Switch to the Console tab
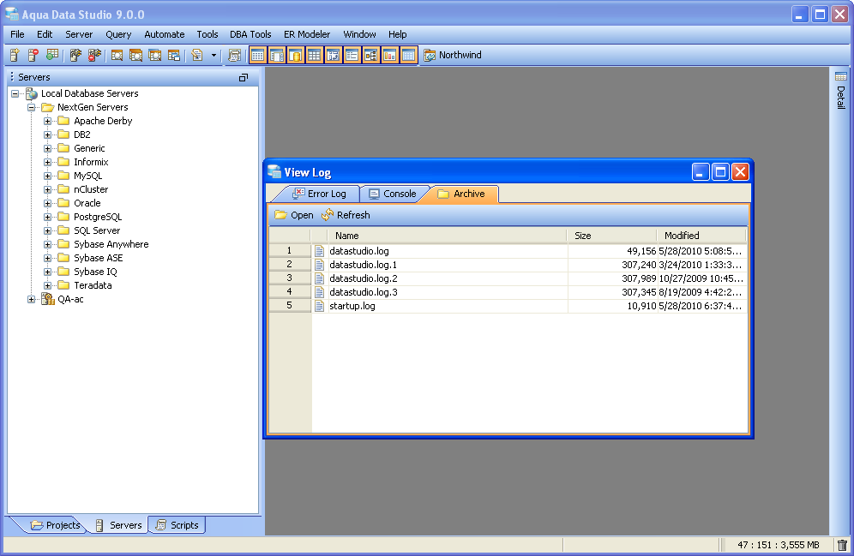Screen dimensions: 854x556 392,194
